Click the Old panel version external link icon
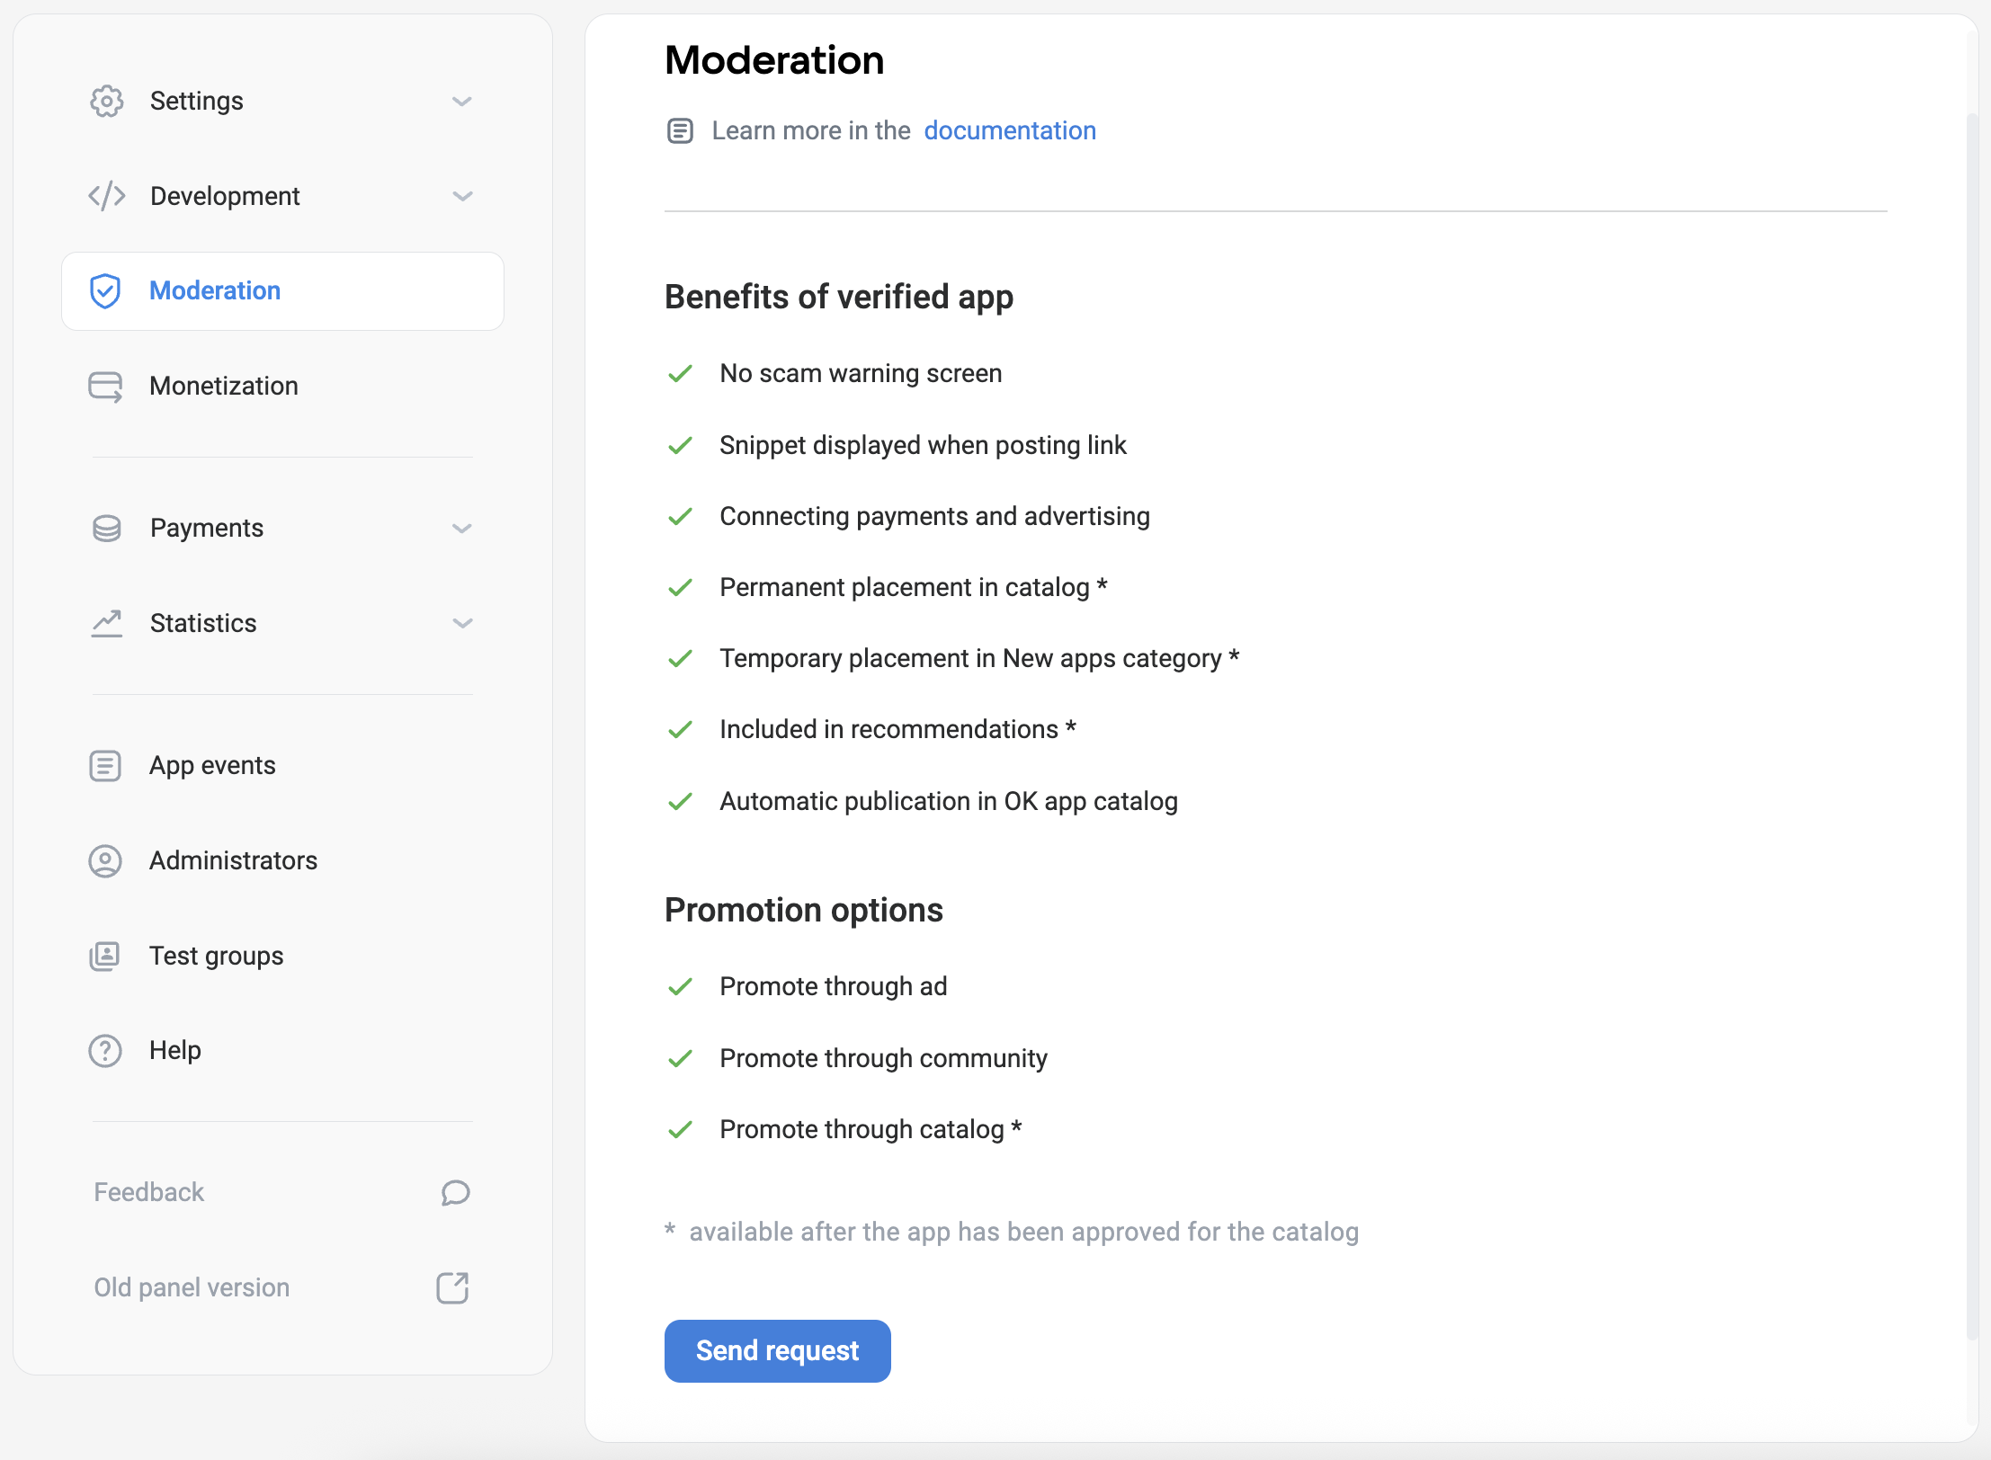1991x1460 pixels. (453, 1287)
